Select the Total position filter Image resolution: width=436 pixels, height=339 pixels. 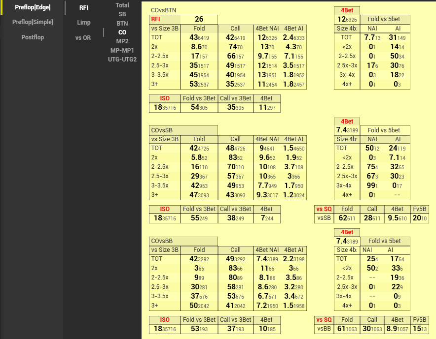(x=122, y=5)
